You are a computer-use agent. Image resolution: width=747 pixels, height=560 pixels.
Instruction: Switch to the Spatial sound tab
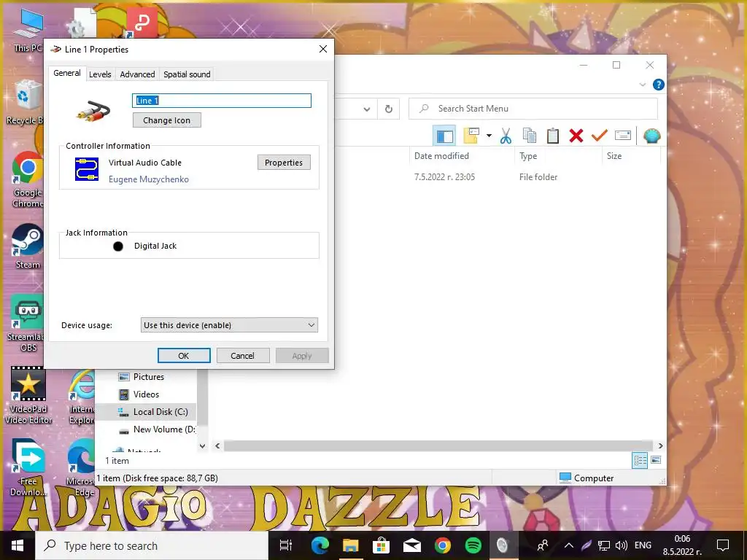187,74
